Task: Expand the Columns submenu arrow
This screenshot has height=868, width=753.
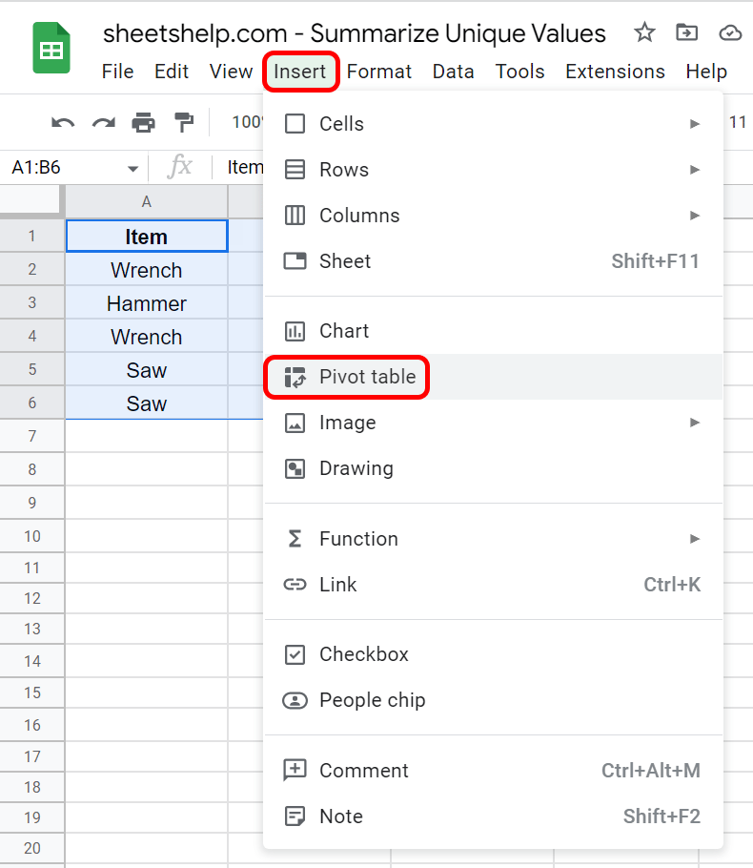Action: click(695, 216)
